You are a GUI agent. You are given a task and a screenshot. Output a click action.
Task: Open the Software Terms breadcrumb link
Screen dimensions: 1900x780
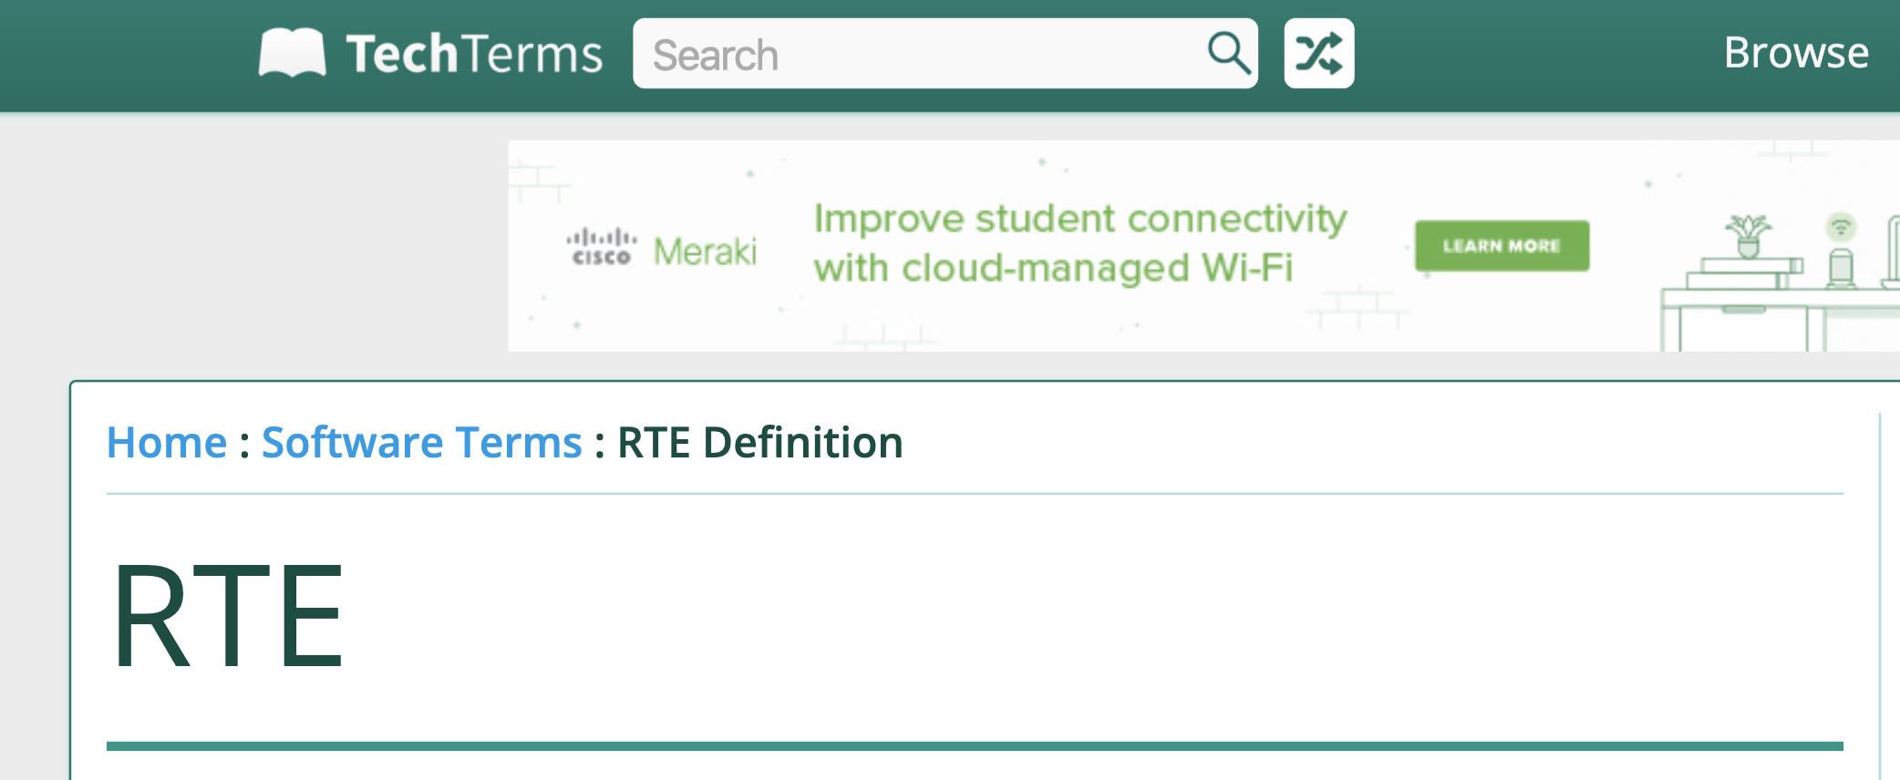(x=421, y=443)
